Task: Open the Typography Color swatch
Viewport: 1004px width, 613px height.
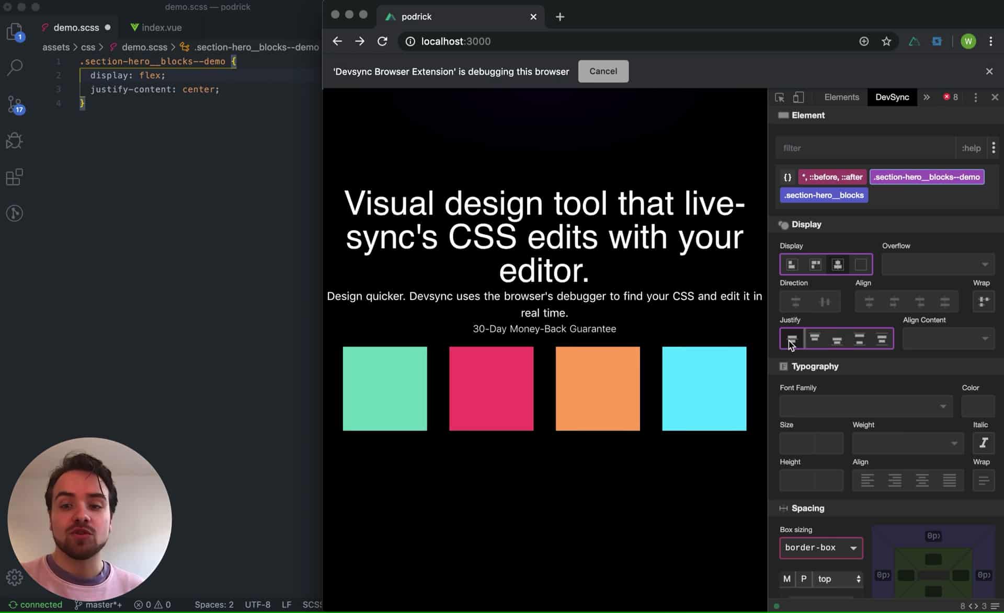Action: (x=977, y=406)
